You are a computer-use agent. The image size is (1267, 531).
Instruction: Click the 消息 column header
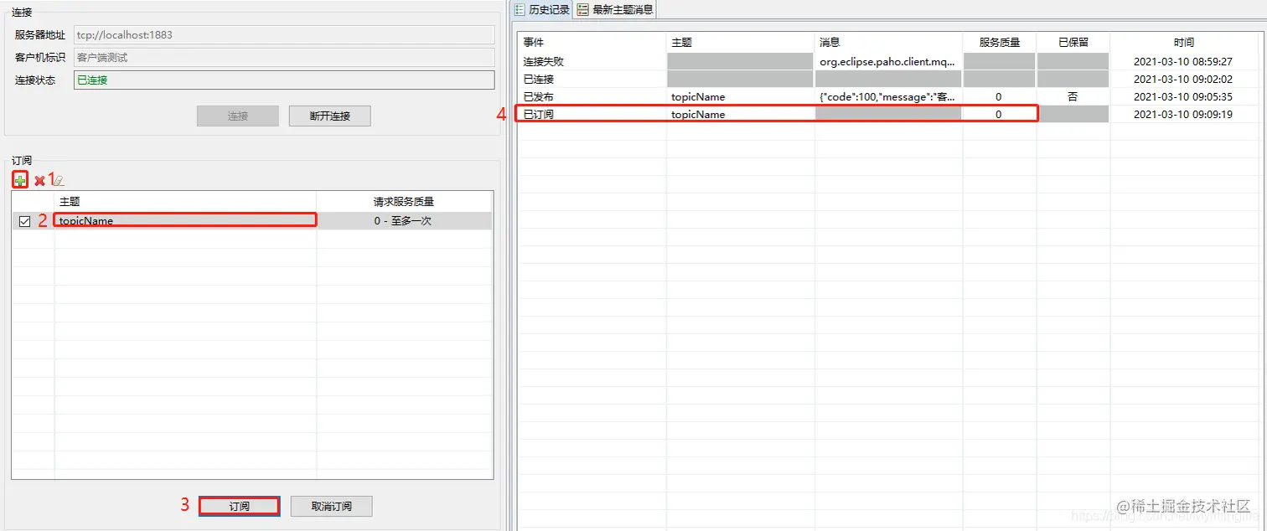click(x=888, y=42)
